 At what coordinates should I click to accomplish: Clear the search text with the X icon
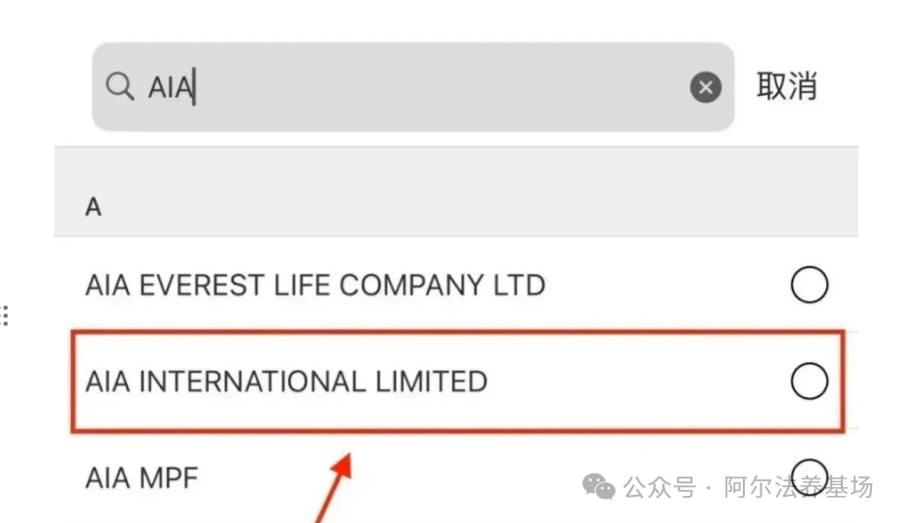[x=705, y=88]
